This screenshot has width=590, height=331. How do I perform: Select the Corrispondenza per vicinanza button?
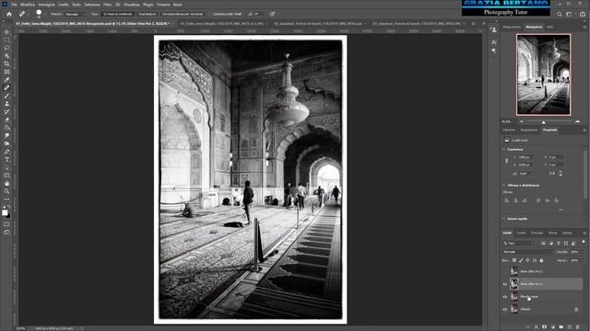tap(183, 14)
